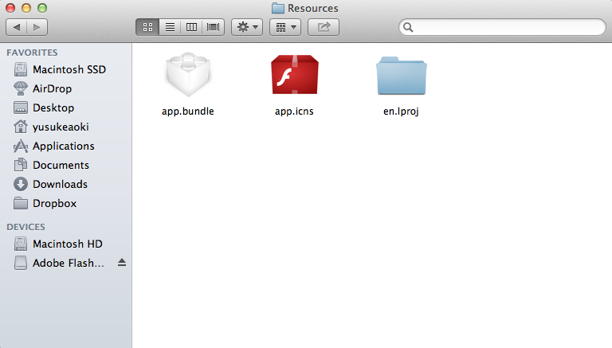Click the DEVICES section header
This screenshot has width=612, height=348.
coord(25,227)
